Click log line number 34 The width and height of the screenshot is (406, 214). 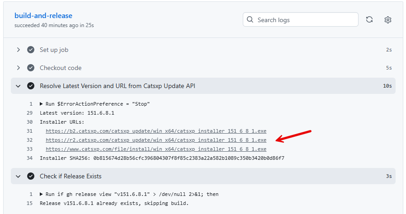[29, 158]
